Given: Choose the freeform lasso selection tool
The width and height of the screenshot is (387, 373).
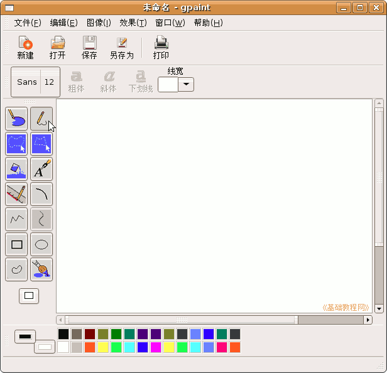Looking at the screenshot, I should tap(16, 144).
